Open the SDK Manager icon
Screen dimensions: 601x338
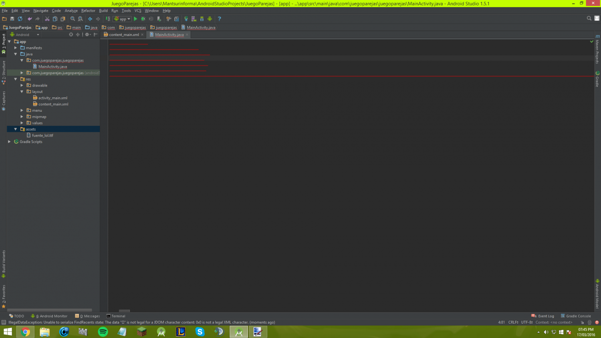click(202, 19)
